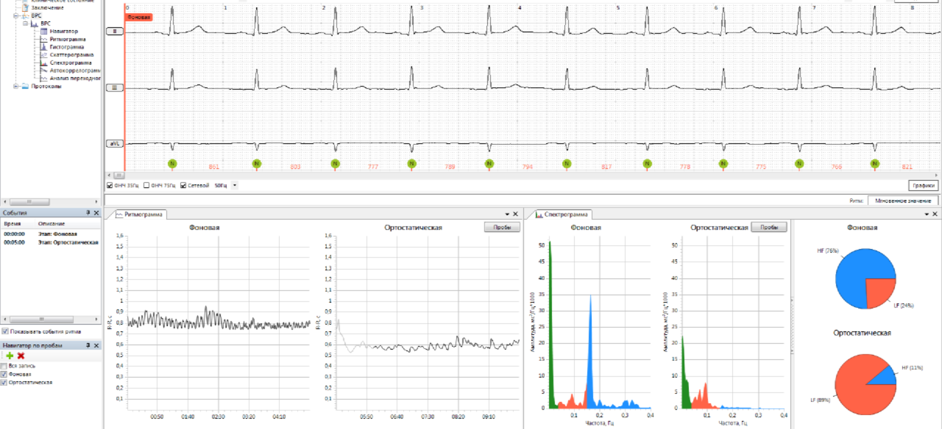Select the N beat marker before interval 817
942x429 pixels.
[x=567, y=164]
